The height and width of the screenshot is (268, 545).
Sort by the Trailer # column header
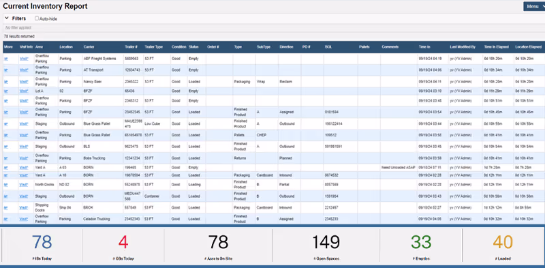(x=131, y=47)
